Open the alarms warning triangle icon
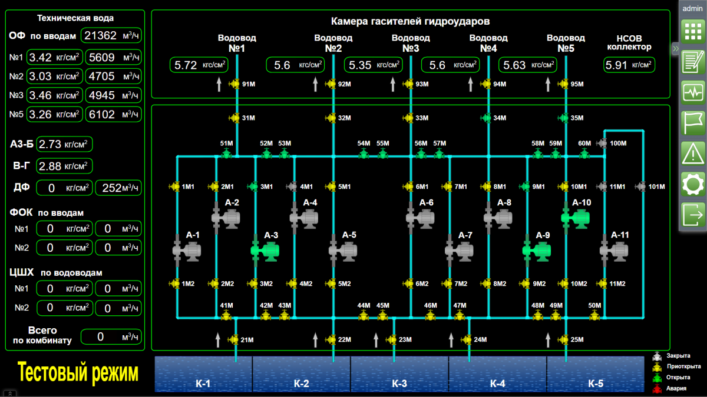Viewport: 707px width, 397px height. click(692, 154)
